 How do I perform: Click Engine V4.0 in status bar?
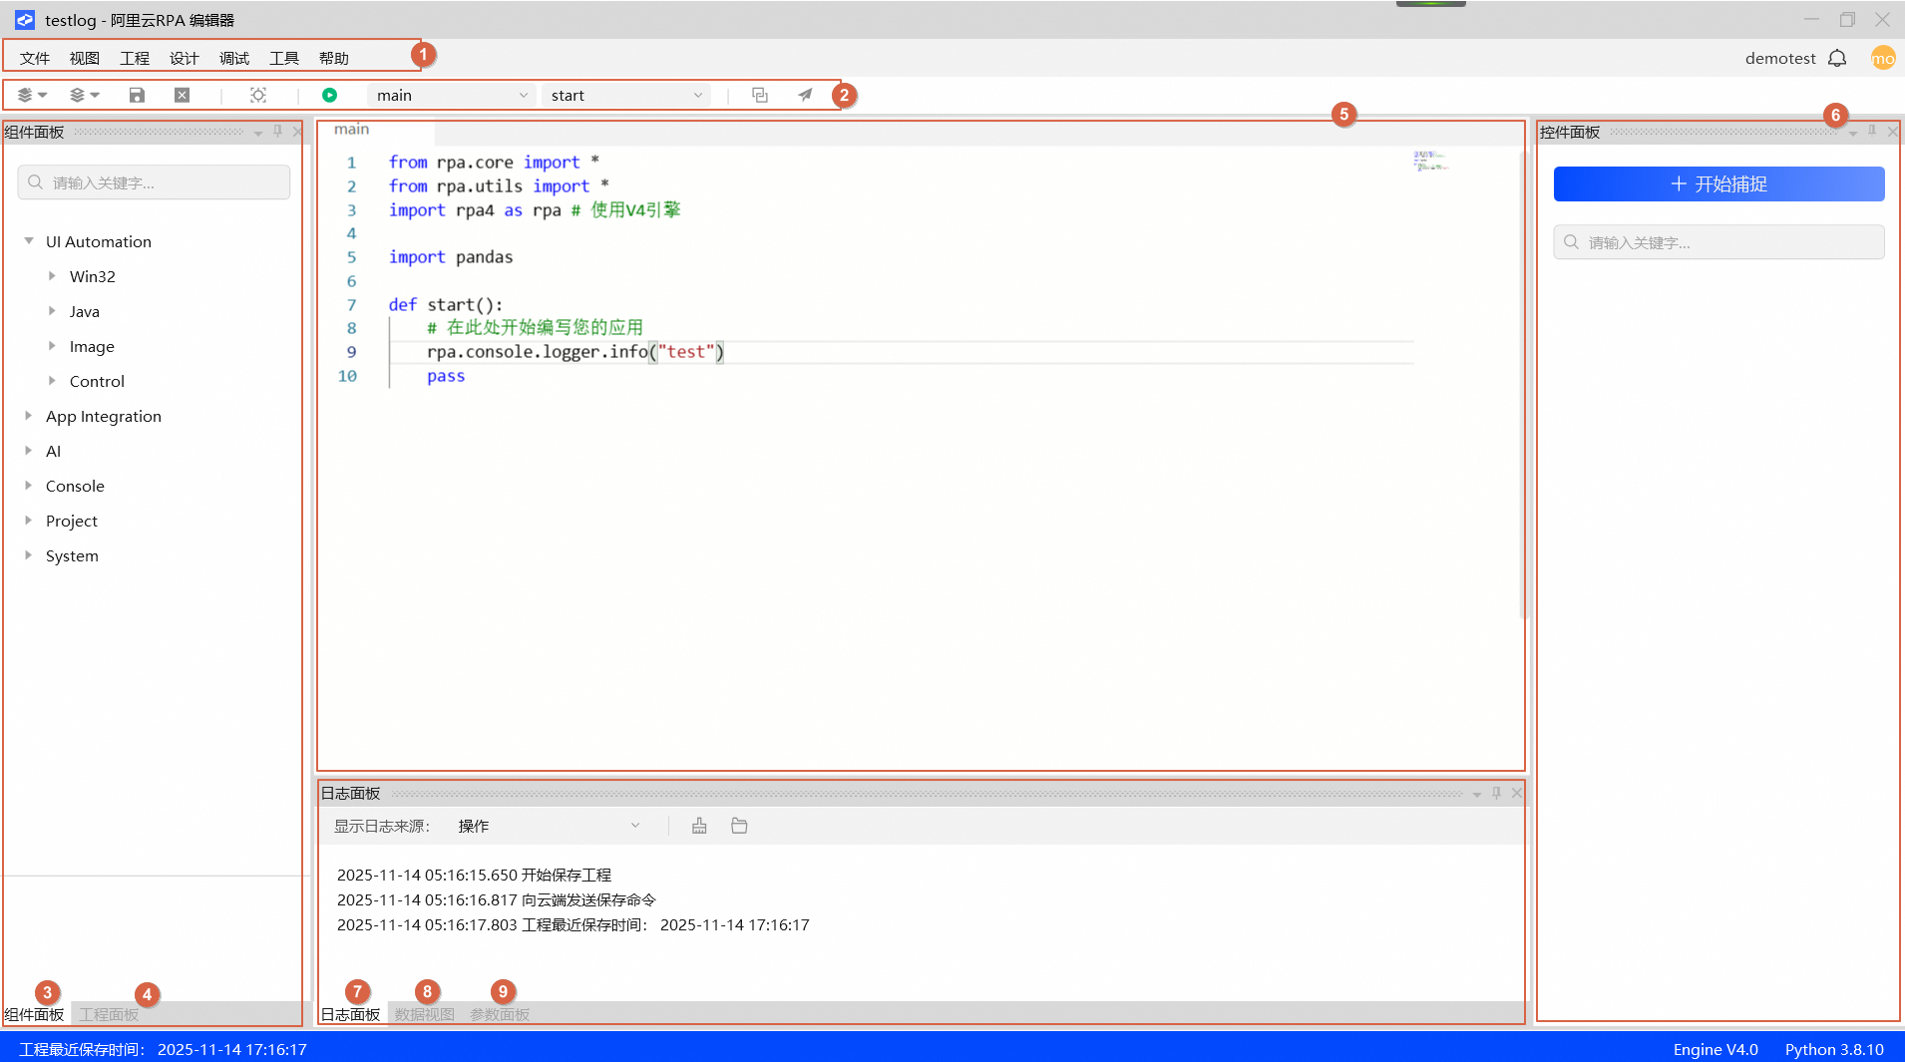(x=1715, y=1049)
